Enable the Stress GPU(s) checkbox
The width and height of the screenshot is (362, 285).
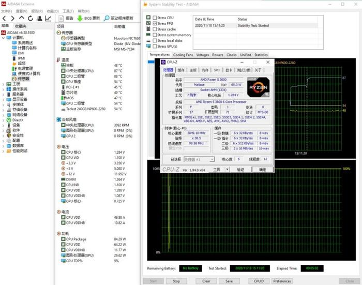coord(155,46)
